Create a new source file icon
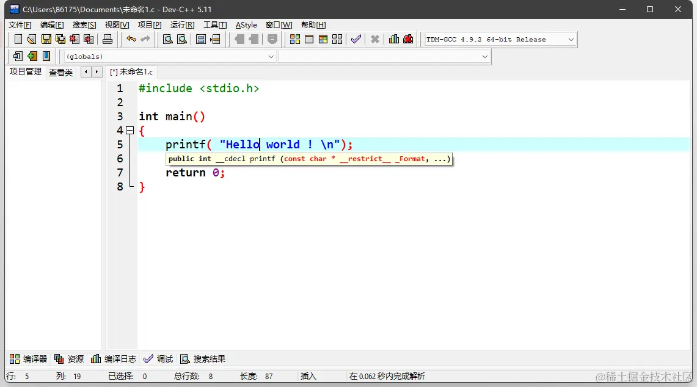 (x=18, y=39)
